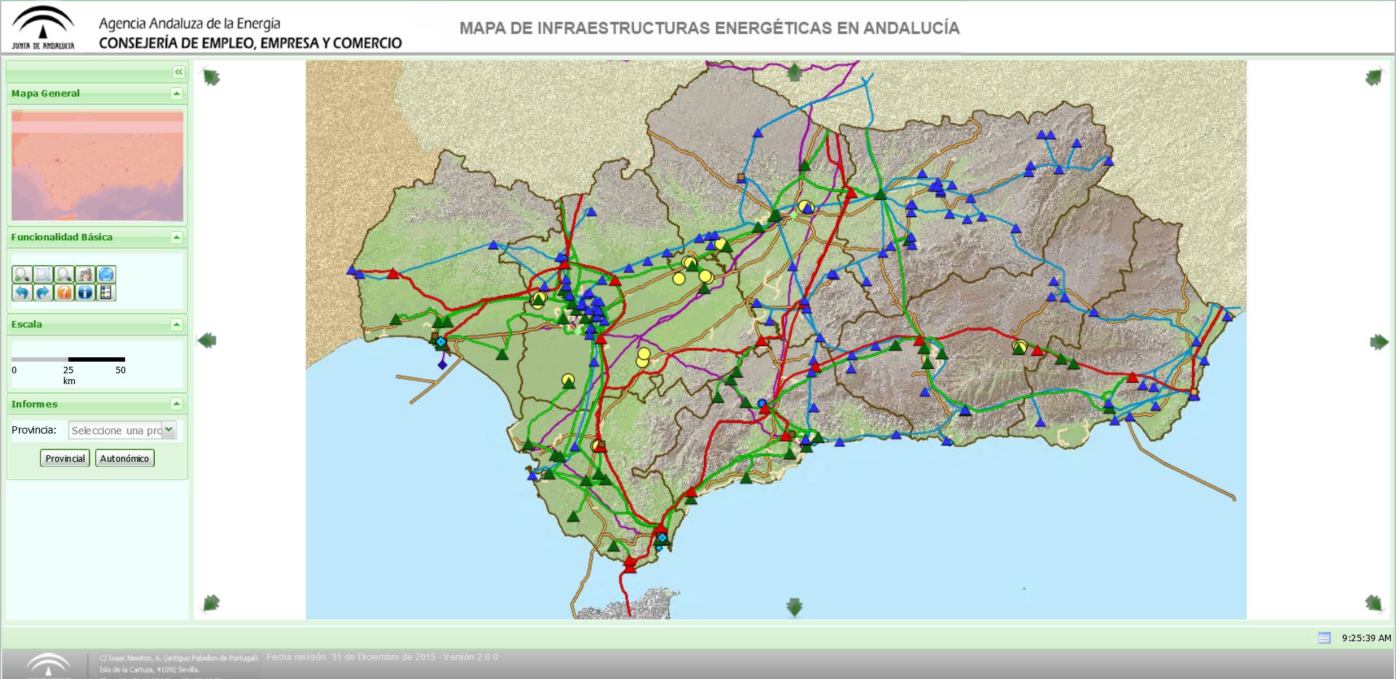Select the blue information identify tool
1396x679 pixels.
85,293
